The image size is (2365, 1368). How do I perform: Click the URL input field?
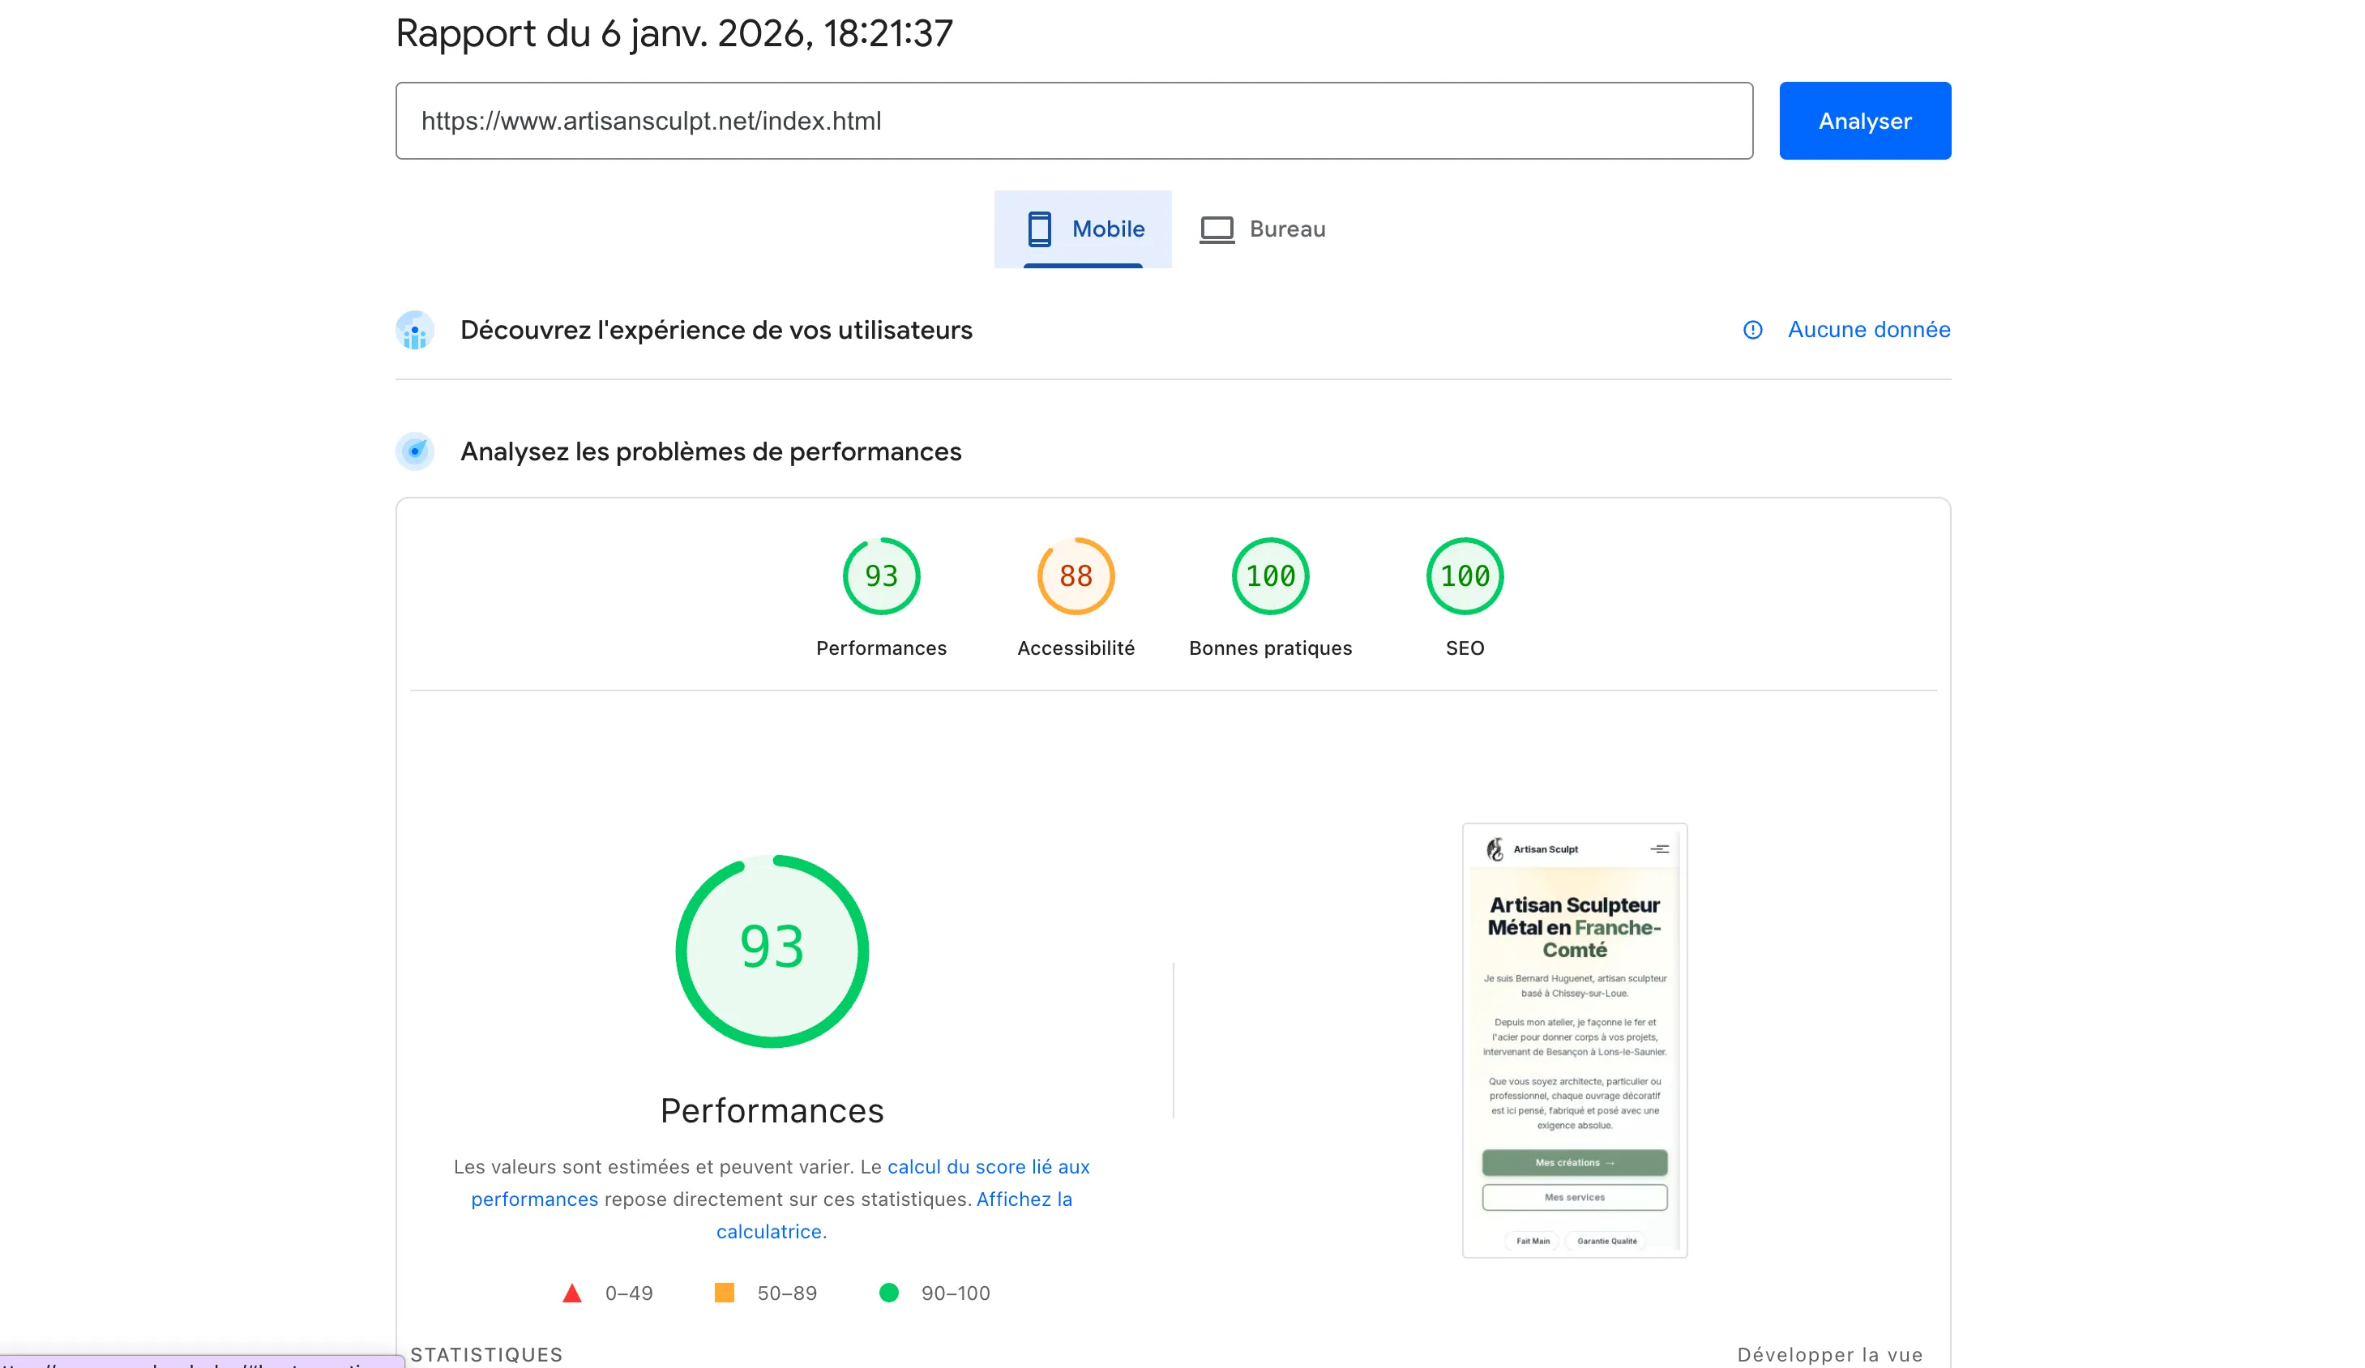coord(1073,121)
